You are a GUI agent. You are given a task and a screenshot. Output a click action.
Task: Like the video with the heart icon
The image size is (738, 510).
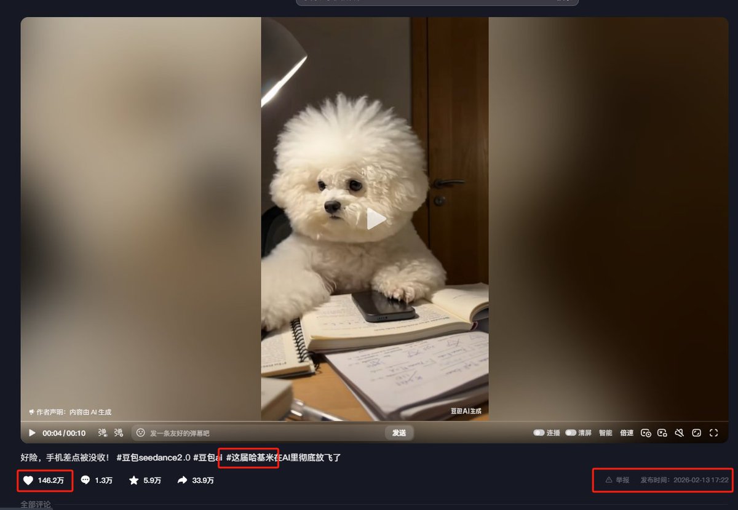click(28, 480)
